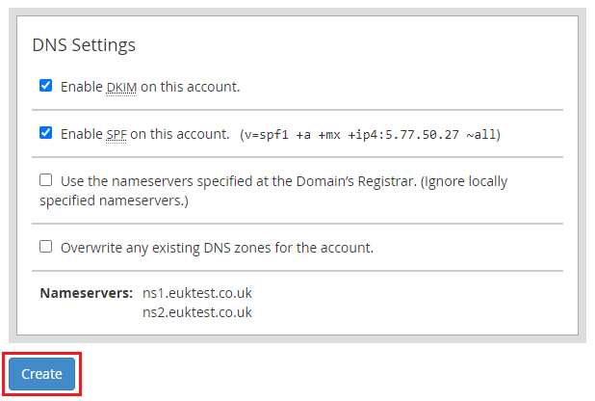Click the bold Nameservers label
This screenshot has height=401, width=595.
tap(86, 292)
